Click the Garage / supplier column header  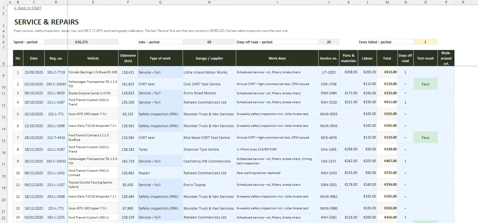[209, 58]
